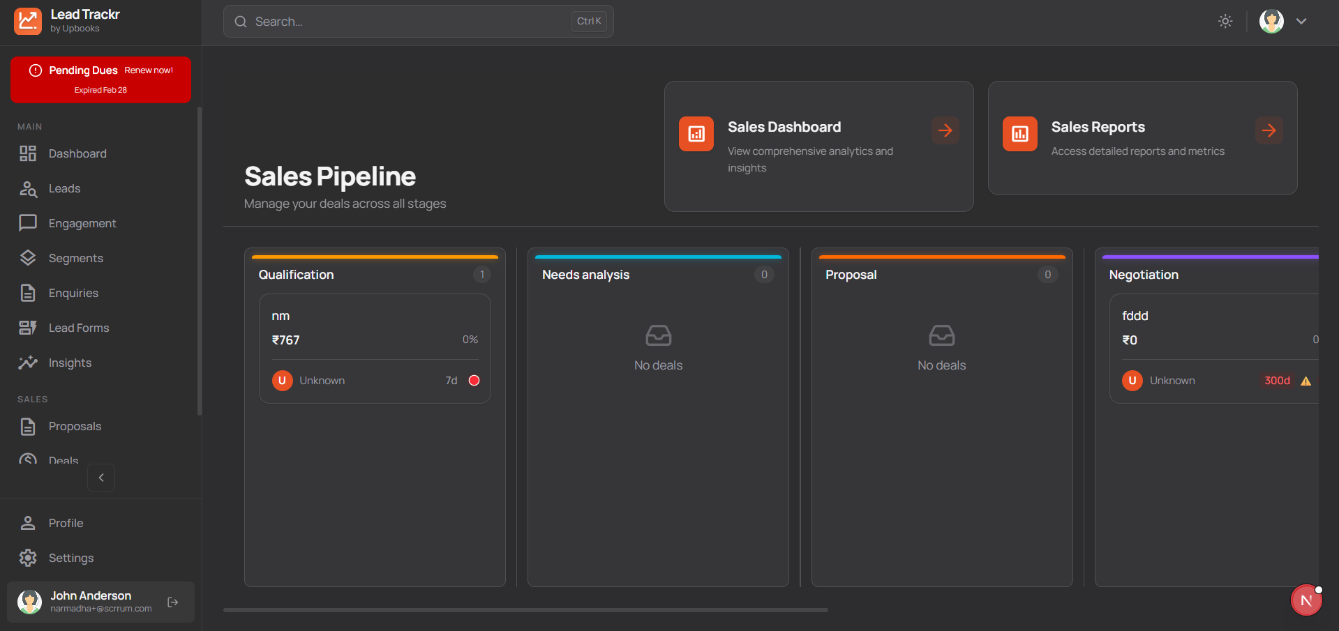Click the Lead Trackr logo icon
The height and width of the screenshot is (631, 1339).
point(28,21)
